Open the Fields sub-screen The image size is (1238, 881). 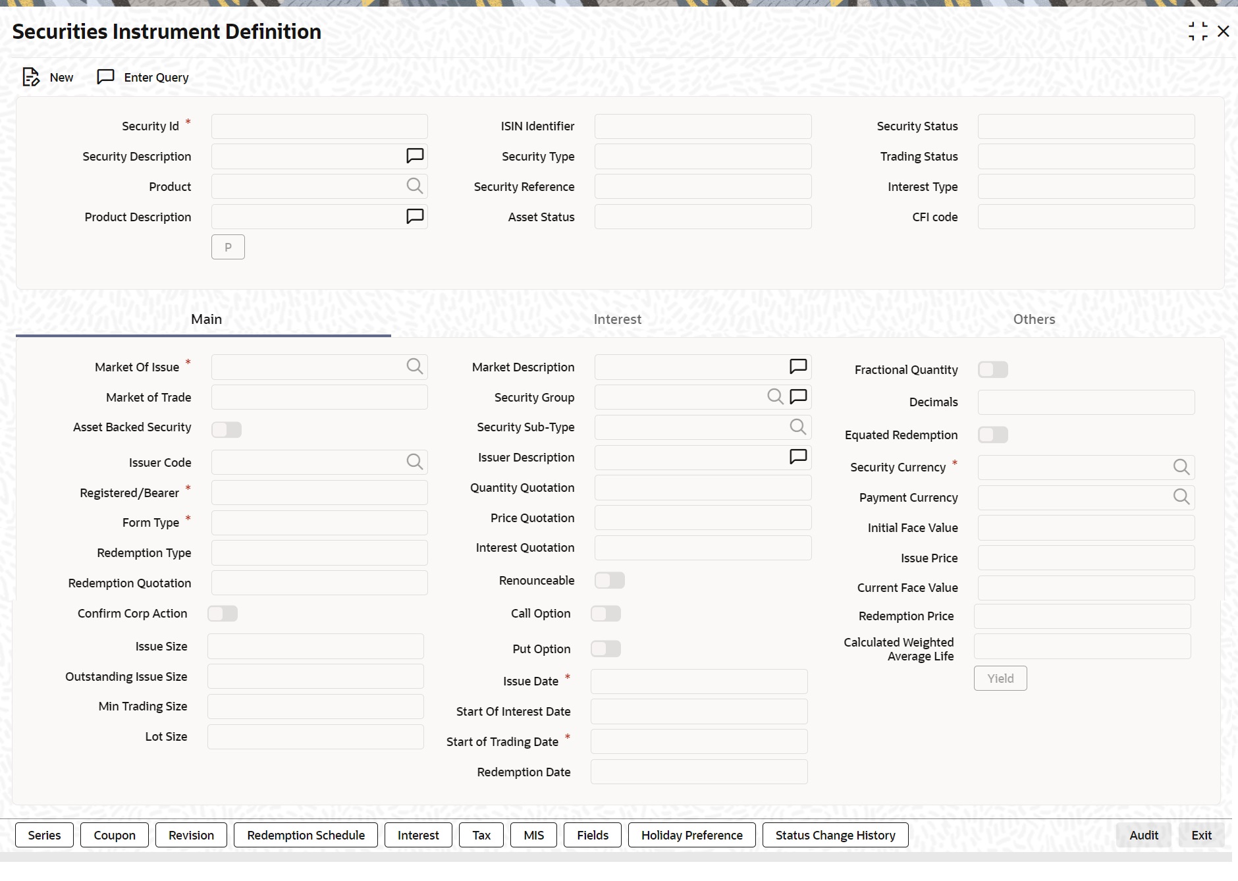tap(593, 835)
